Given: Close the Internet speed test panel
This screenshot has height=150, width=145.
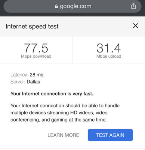Looking at the screenshot, I should 135,26.
